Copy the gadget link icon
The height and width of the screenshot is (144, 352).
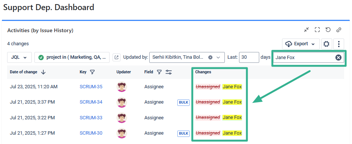coord(339,30)
